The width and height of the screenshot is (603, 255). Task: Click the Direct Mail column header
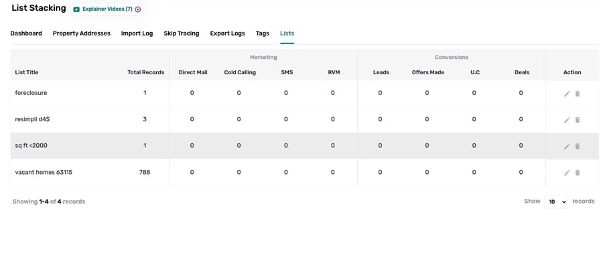click(x=193, y=72)
